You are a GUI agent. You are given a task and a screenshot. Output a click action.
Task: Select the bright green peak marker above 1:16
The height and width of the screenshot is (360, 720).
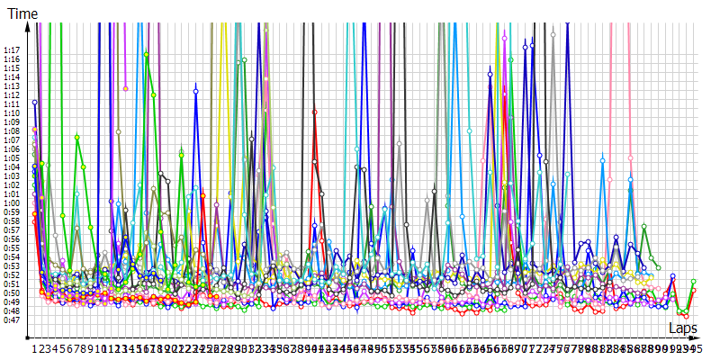pos(147,54)
